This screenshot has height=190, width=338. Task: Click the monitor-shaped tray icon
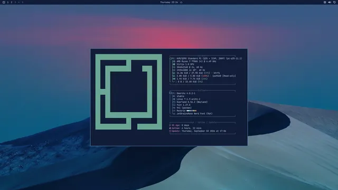click(x=334, y=2)
